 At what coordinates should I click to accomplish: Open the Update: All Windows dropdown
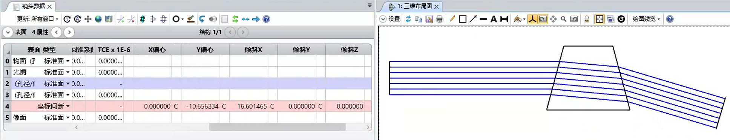[x=37, y=19]
